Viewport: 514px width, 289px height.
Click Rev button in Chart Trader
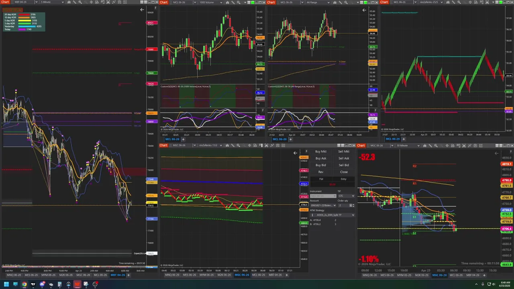pyautogui.click(x=321, y=172)
